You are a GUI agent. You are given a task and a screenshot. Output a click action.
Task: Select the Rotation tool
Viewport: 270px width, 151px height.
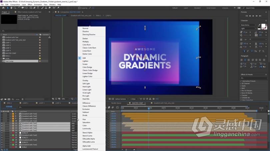[x=19, y=8]
